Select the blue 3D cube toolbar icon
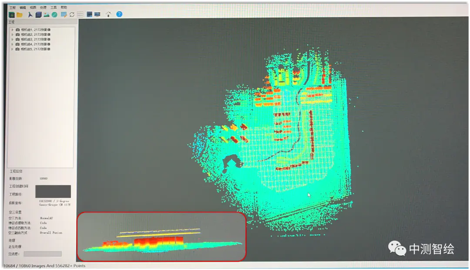 [x=38, y=14]
